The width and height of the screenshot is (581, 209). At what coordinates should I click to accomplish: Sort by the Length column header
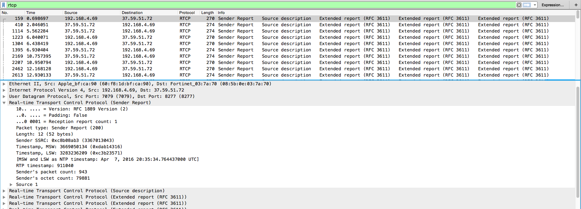[x=208, y=13]
